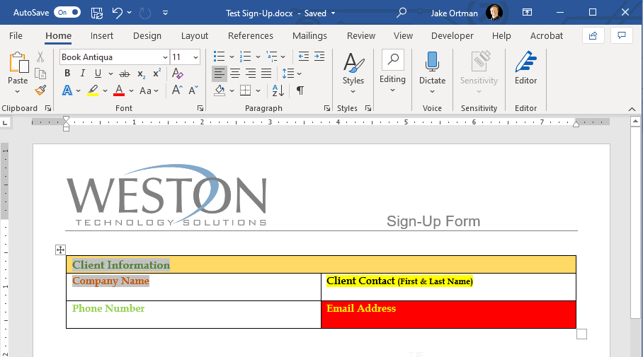Click the Numbering list icon
The width and height of the screenshot is (643, 357).
click(x=245, y=57)
